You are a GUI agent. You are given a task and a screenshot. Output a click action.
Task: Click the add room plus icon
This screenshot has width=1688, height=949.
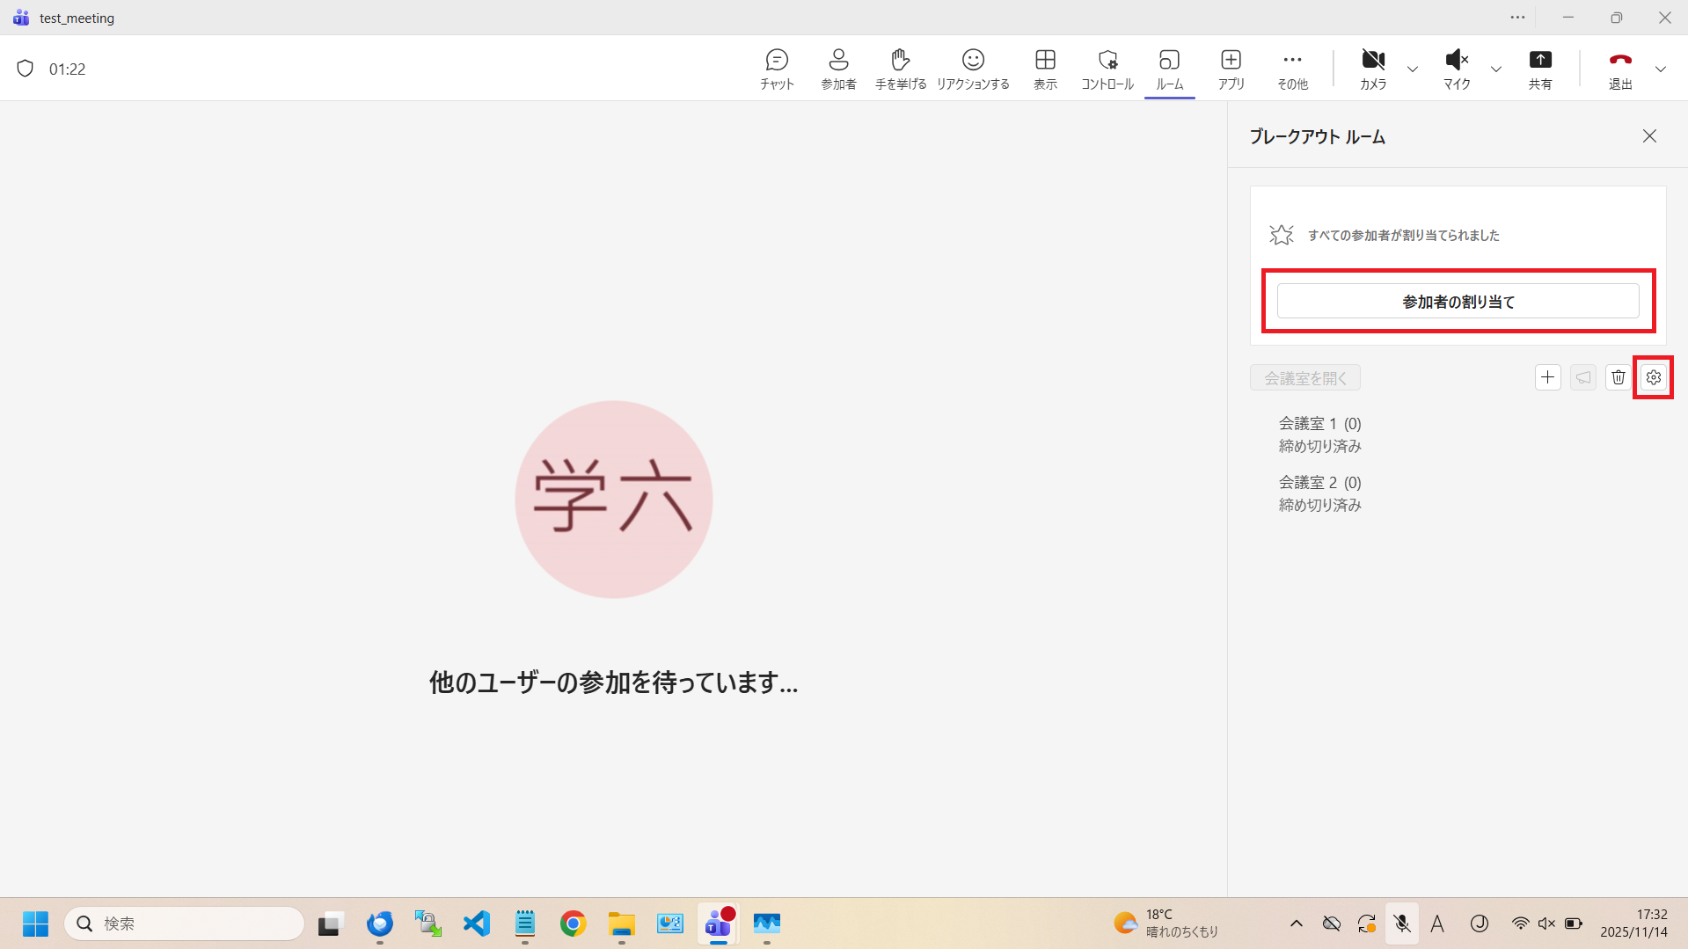point(1547,377)
